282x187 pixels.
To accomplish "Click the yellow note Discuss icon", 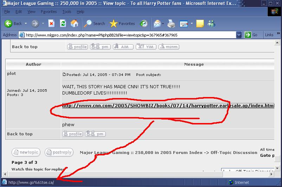I will (200, 24).
